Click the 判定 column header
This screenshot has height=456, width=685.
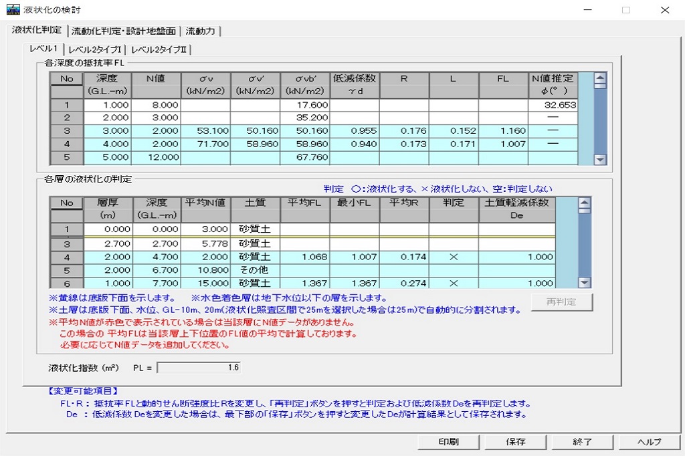454,209
